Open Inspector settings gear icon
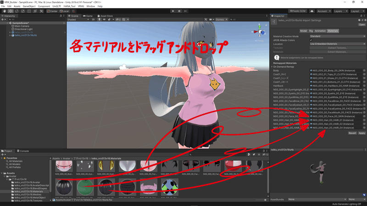This screenshot has height=206, width=367. tap(365, 20)
